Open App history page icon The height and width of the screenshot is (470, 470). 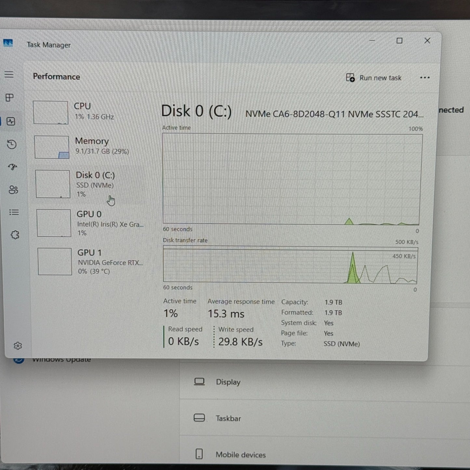point(12,144)
